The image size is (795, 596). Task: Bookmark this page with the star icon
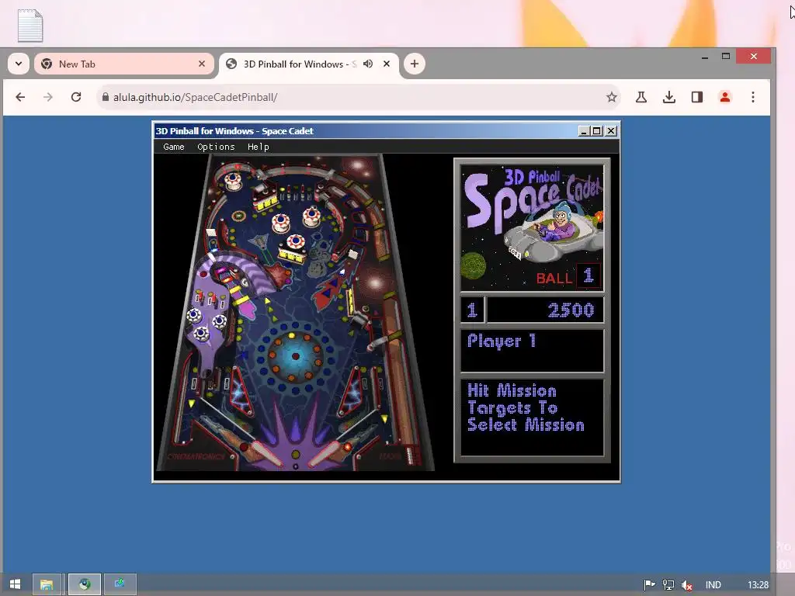[x=612, y=97]
